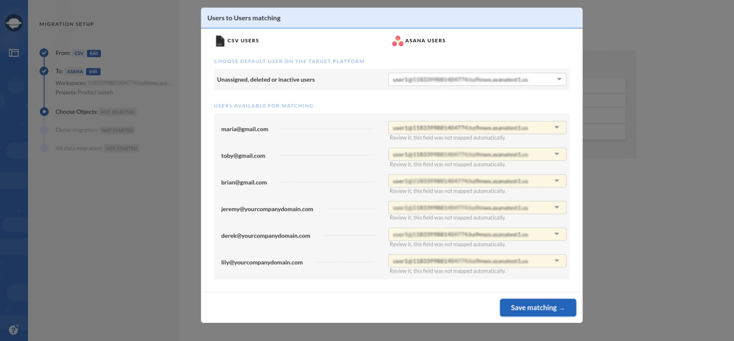734x341 pixels.
Task: Click the planet logo in the sidebar
Action: (14, 22)
